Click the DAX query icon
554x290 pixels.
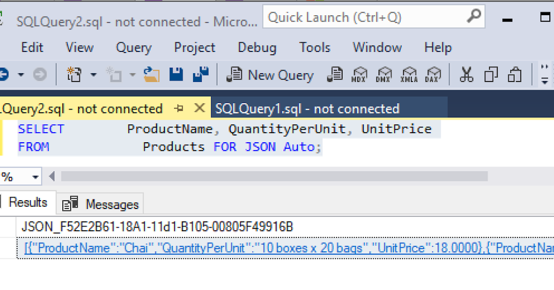(x=433, y=75)
